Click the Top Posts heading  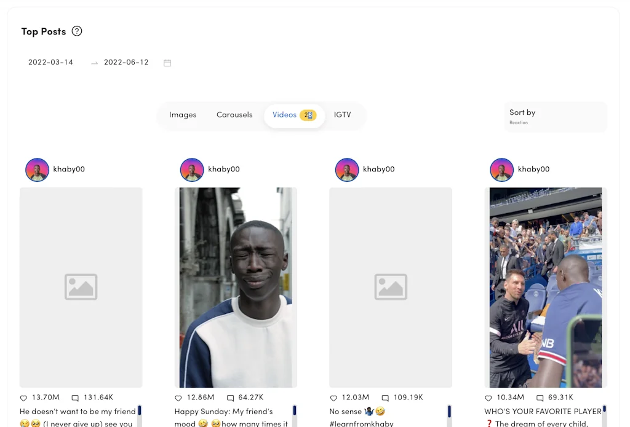[x=44, y=31]
